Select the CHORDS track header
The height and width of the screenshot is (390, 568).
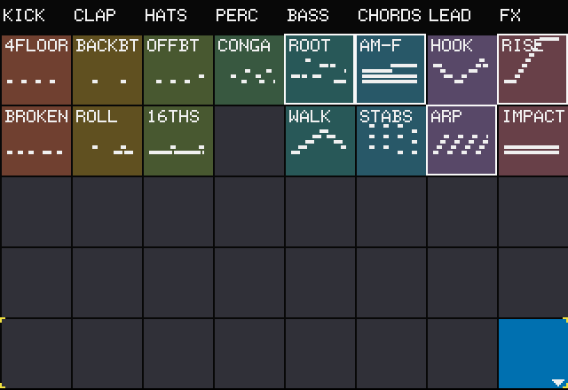(x=390, y=16)
